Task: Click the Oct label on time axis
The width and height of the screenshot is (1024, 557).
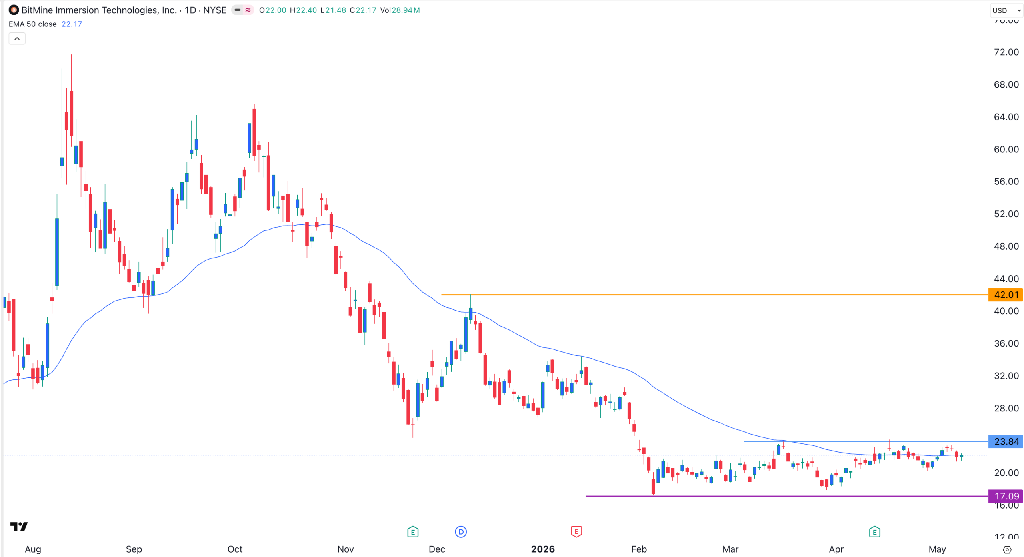Action: coord(235,549)
